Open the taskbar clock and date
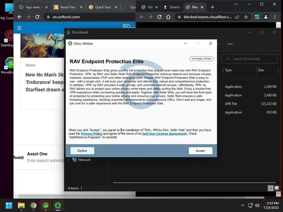The image size is (283, 212). pos(271,205)
